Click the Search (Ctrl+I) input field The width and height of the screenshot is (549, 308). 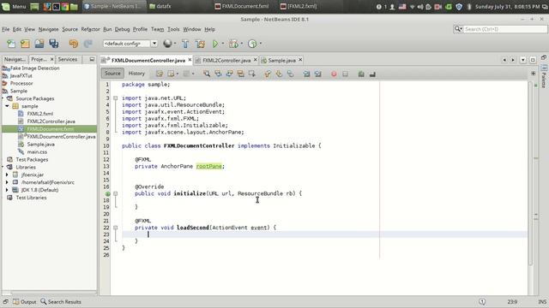[505, 29]
